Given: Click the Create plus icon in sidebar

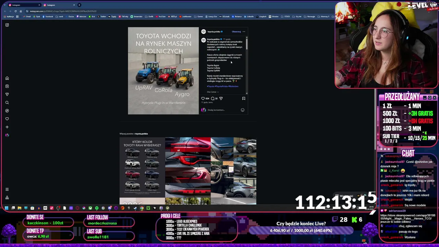Looking at the screenshot, I should coord(7,127).
